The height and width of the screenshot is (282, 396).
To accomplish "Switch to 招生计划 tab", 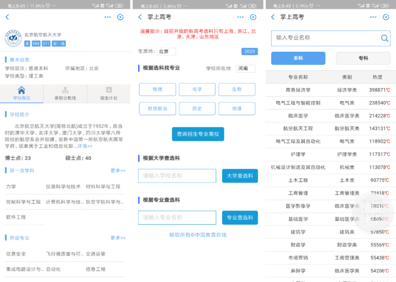I will [x=109, y=93].
